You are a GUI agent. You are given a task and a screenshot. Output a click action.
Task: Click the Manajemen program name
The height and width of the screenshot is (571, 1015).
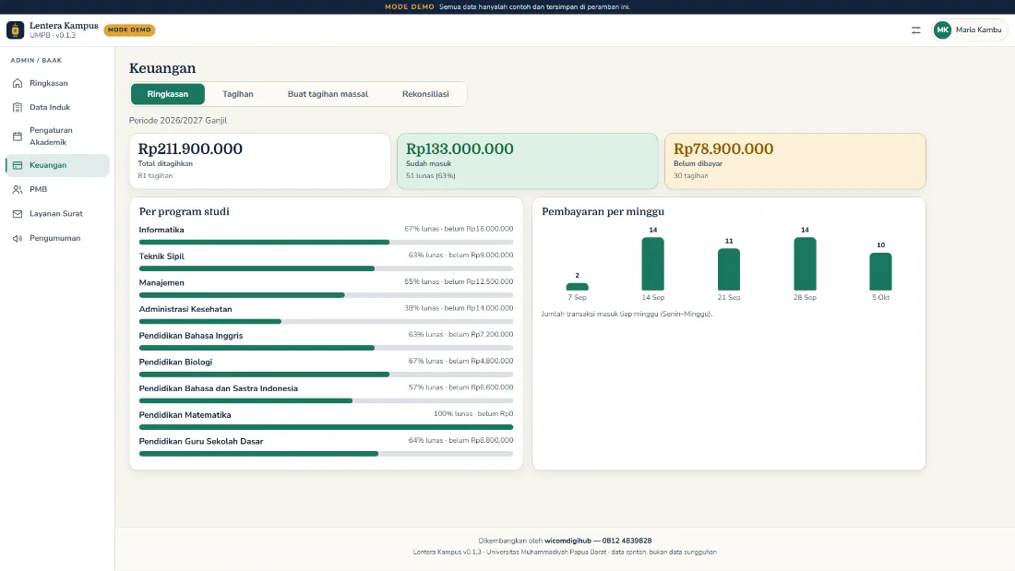tap(161, 283)
